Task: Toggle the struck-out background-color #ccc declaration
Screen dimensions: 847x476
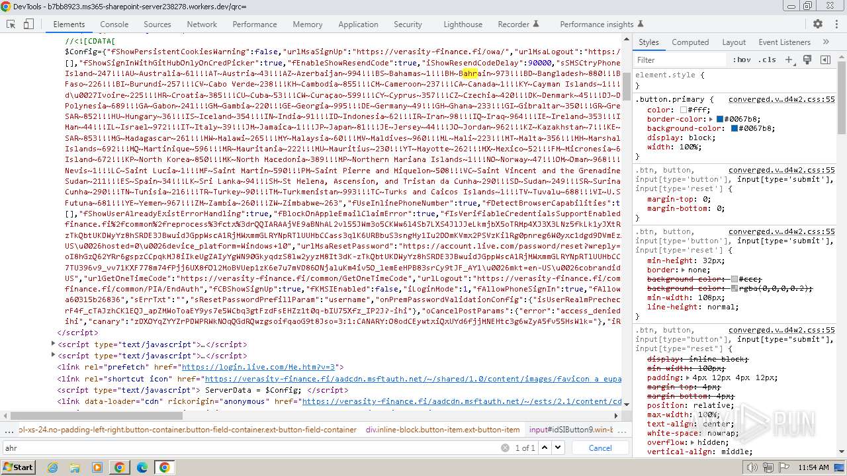Action: (x=704, y=280)
